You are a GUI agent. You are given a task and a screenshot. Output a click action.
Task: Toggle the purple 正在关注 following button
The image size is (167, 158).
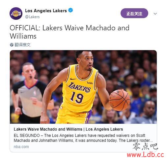(134, 13)
